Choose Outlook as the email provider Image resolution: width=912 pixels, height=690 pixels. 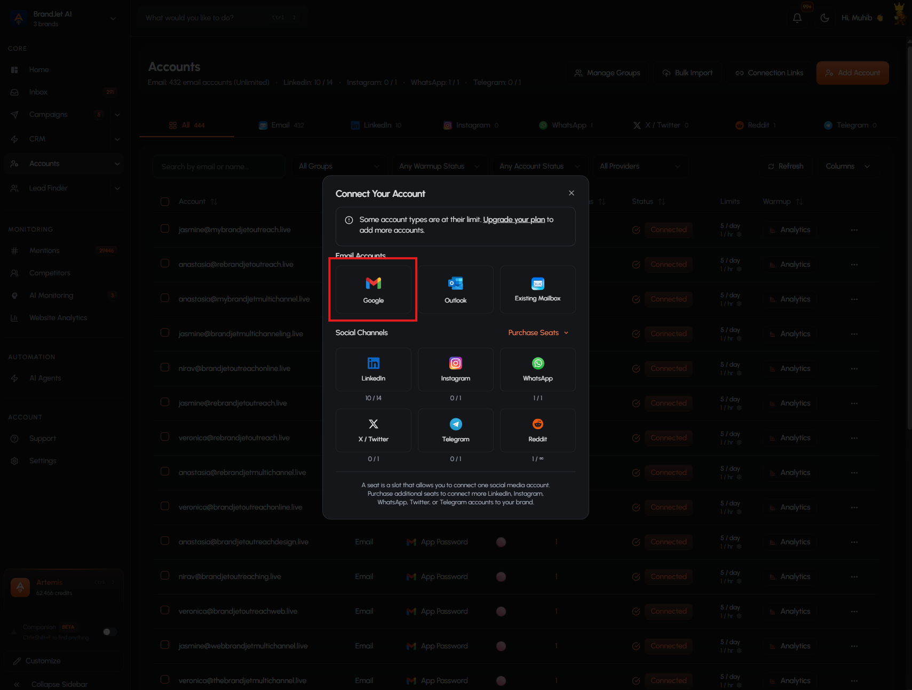(455, 289)
